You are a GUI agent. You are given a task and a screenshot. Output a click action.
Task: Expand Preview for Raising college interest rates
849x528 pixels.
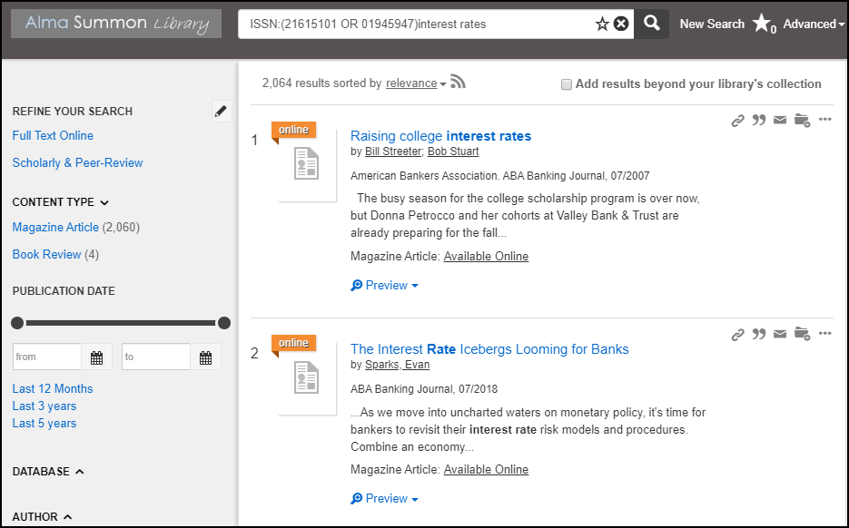pos(384,285)
